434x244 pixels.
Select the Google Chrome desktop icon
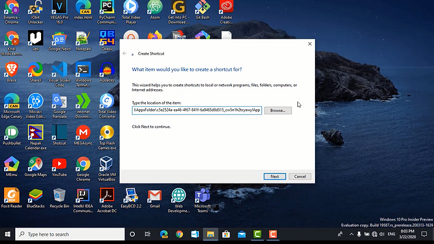pos(83,169)
